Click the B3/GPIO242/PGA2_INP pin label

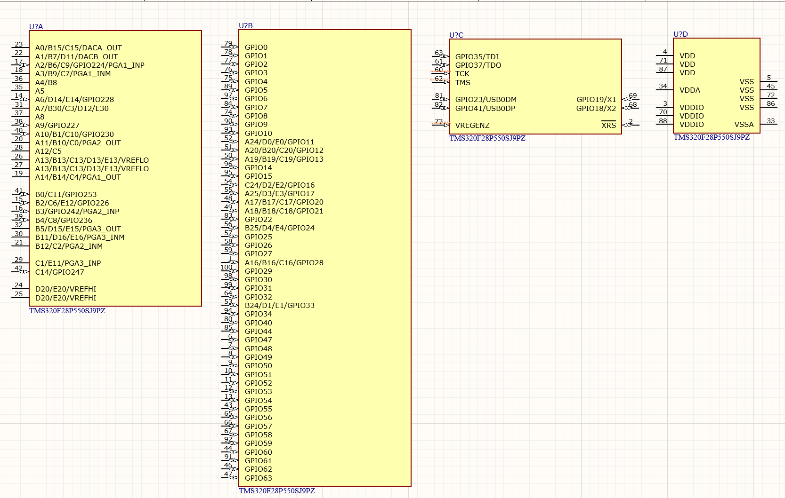(x=77, y=212)
